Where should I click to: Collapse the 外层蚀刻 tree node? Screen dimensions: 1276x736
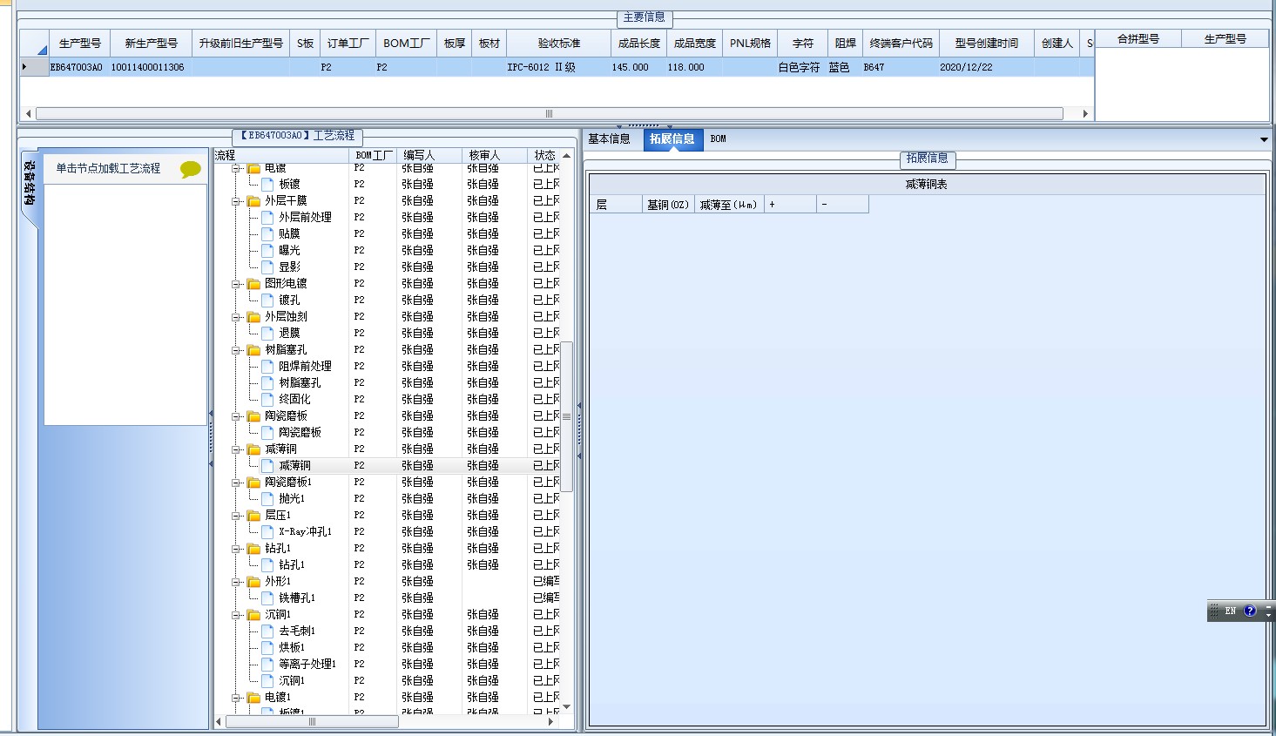coord(236,317)
